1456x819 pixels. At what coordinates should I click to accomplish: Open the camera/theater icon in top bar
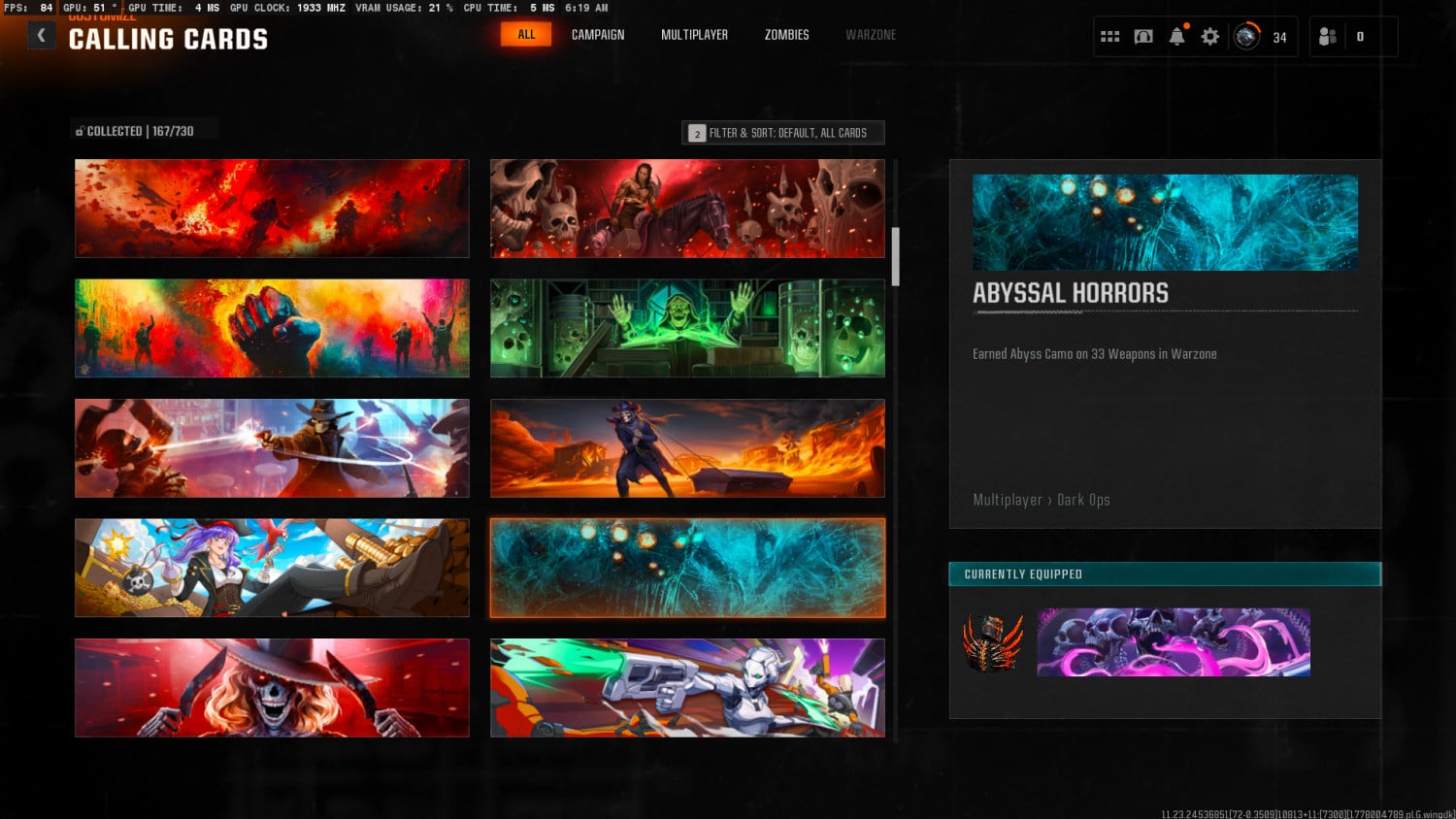(x=1143, y=37)
